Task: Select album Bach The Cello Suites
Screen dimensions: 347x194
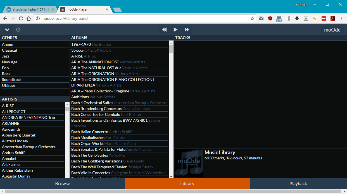Action: point(119,155)
